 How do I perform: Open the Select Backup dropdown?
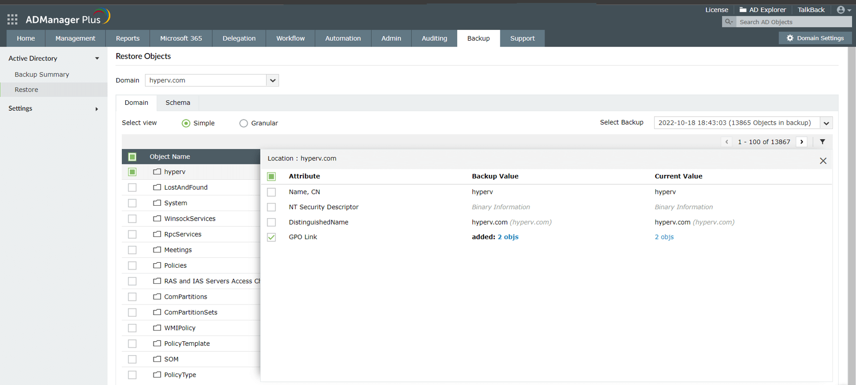[x=743, y=123]
